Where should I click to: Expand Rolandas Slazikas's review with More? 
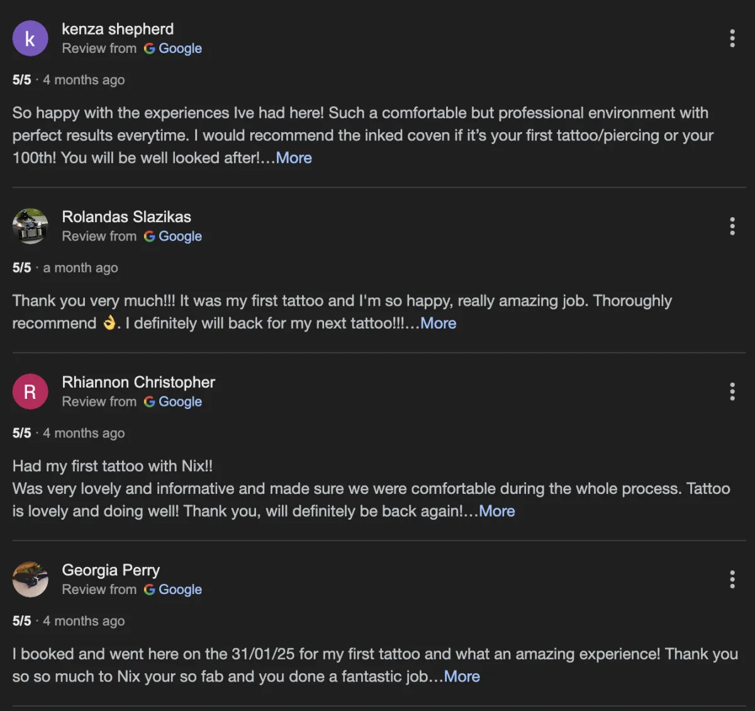(439, 323)
